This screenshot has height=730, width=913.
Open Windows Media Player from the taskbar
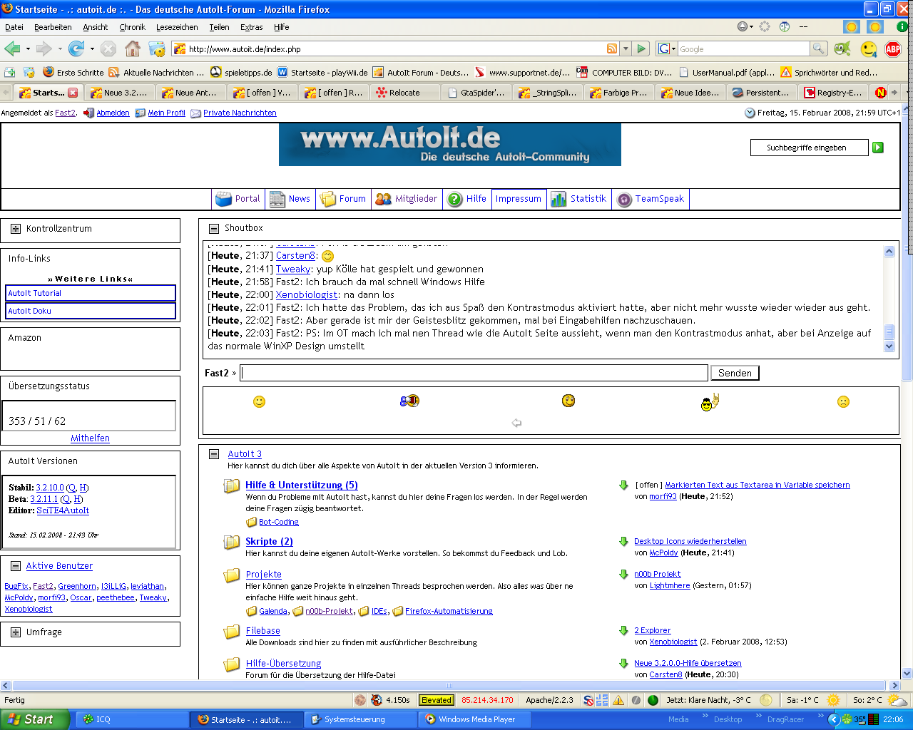click(x=471, y=719)
